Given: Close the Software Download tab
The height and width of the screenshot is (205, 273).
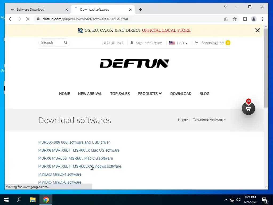Looking at the screenshot, I should pyautogui.click(x=66, y=10).
